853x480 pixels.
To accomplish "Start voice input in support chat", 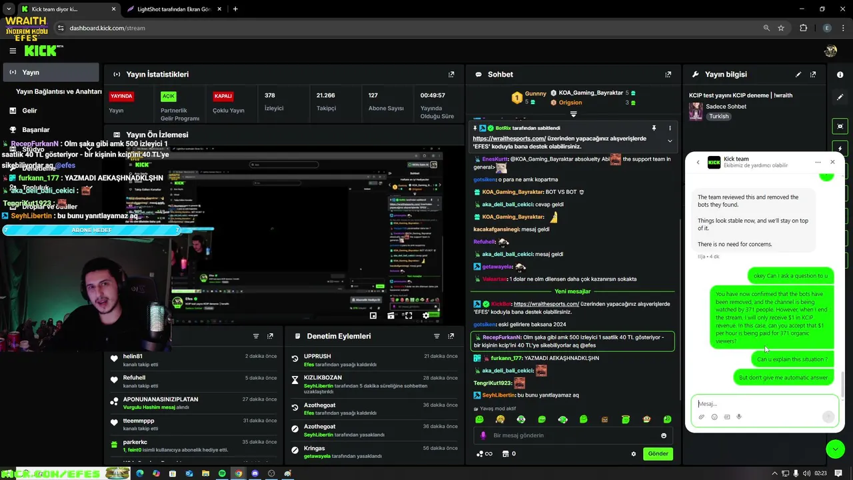I will (x=739, y=417).
